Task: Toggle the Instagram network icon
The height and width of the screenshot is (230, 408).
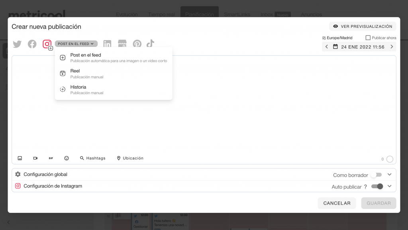Action: [x=47, y=44]
